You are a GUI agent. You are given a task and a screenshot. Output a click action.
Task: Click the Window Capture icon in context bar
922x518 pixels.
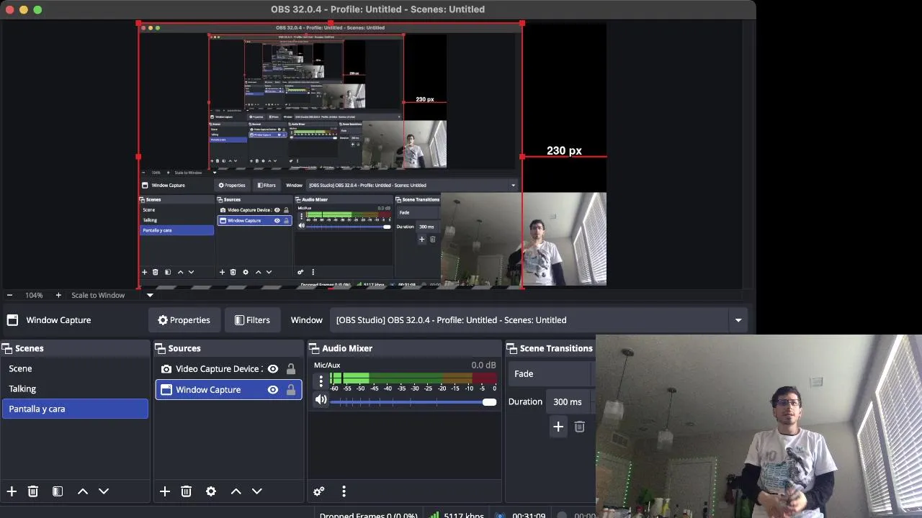point(12,320)
